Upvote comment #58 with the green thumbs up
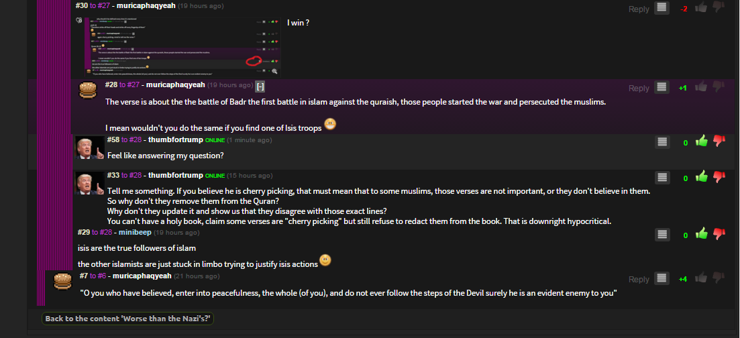The image size is (740, 338). (x=702, y=142)
